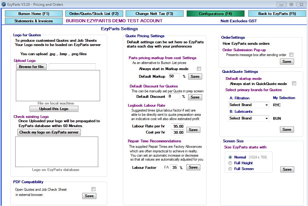Maximize the EzyParts window

291,5
